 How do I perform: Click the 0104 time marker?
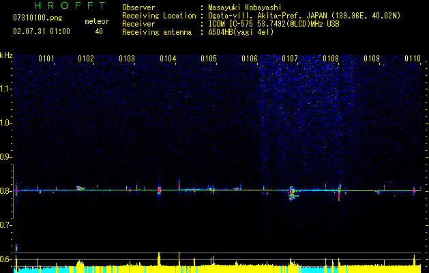[x=168, y=59]
